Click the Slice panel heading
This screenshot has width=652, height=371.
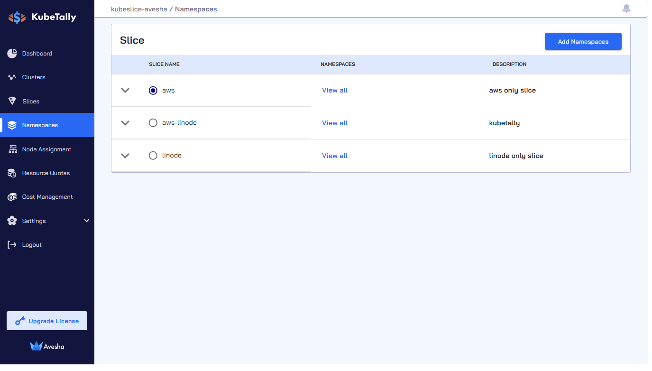[132, 40]
